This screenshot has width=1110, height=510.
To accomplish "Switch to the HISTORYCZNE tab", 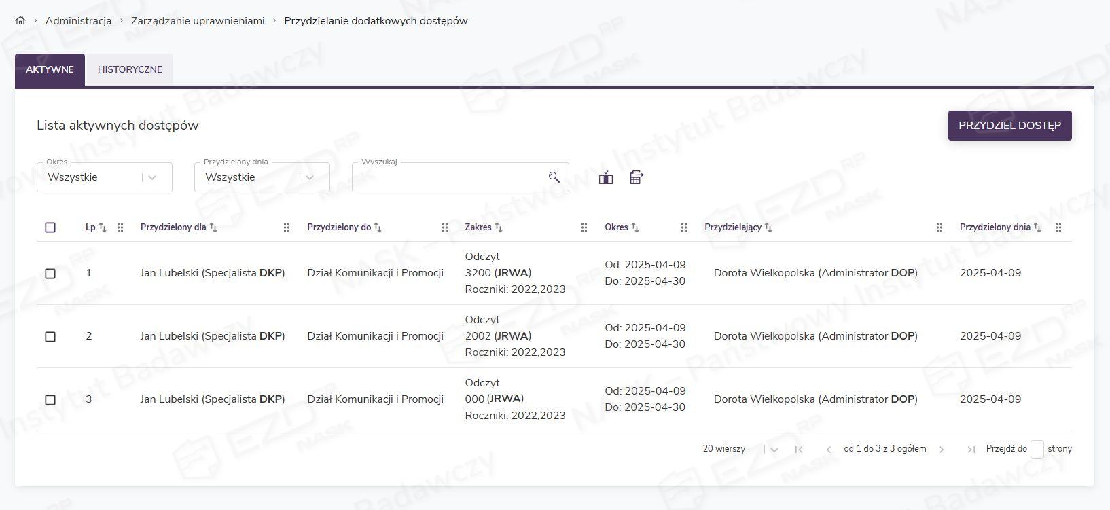I will point(130,69).
